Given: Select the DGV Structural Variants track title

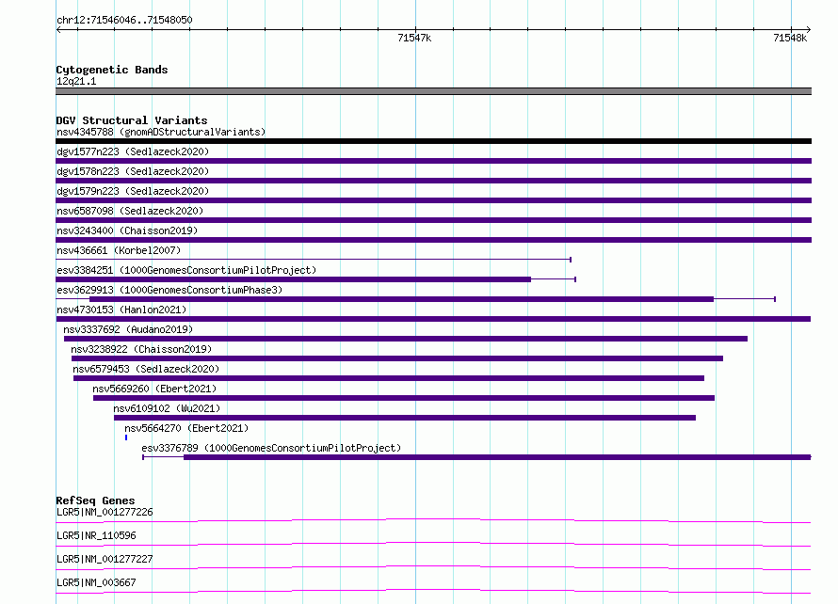Looking at the screenshot, I should coord(132,120).
